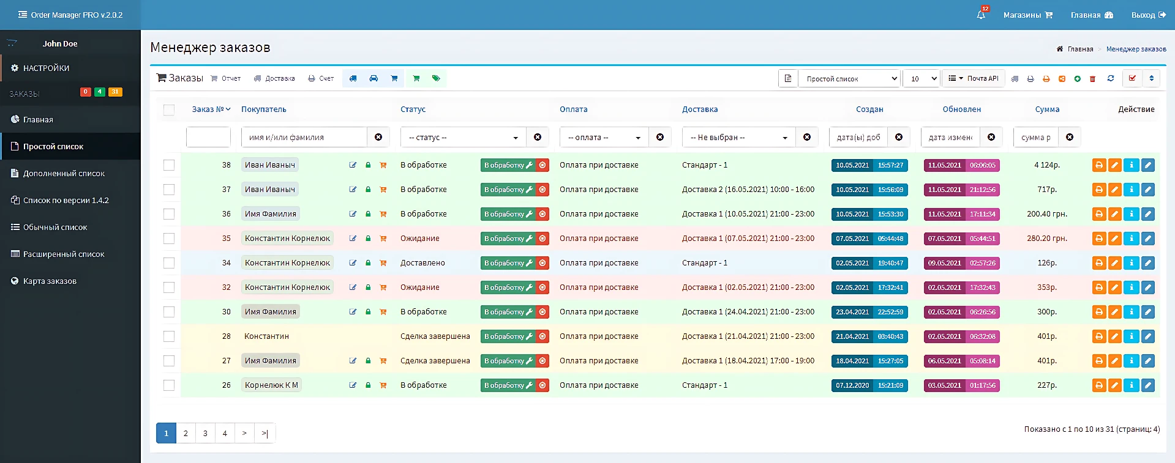Click the lock icon on order 35

coord(368,239)
